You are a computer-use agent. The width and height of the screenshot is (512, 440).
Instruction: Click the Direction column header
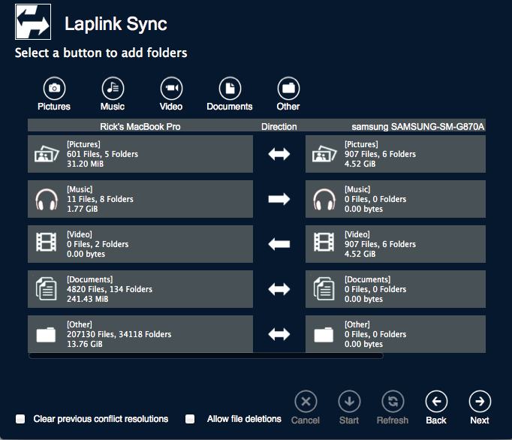pos(279,126)
